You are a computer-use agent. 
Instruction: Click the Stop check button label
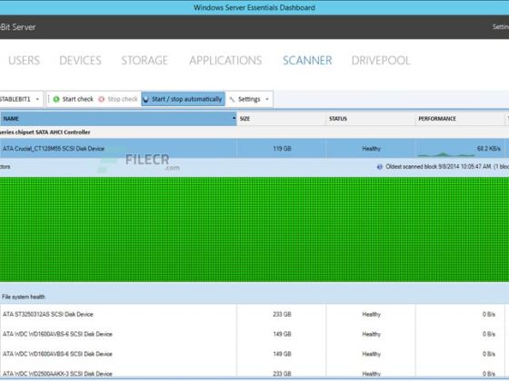pos(123,99)
